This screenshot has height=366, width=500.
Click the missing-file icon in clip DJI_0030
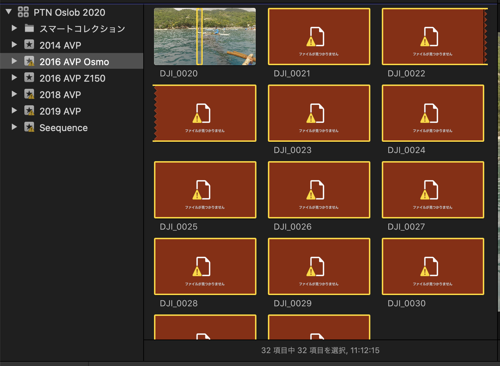click(429, 266)
